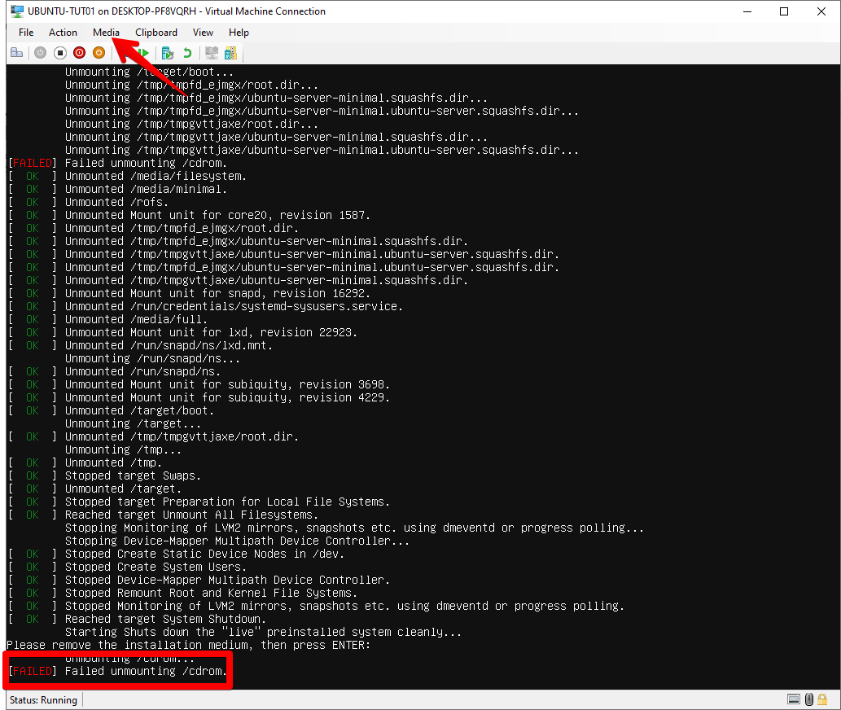This screenshot has width=841, height=710.
Task: Create a checkpoint with the toolbar checkpoint icon
Action: click(x=168, y=53)
